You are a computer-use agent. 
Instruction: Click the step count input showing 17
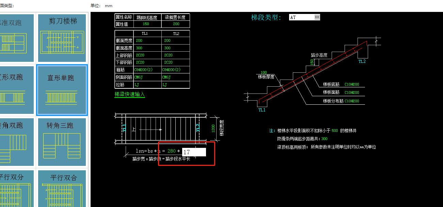(x=194, y=152)
